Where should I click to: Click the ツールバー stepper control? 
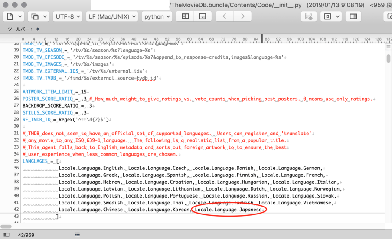37,29
